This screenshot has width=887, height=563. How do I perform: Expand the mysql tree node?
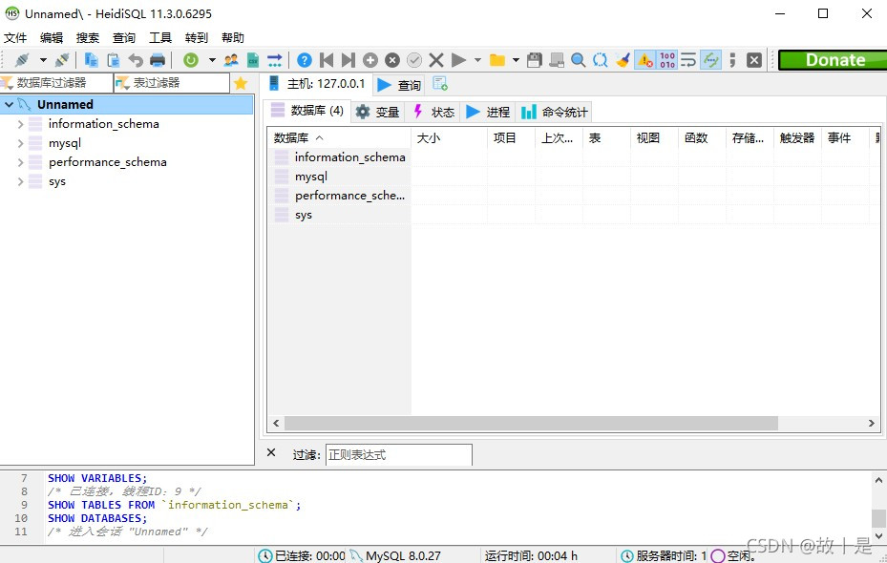pyautogui.click(x=20, y=143)
